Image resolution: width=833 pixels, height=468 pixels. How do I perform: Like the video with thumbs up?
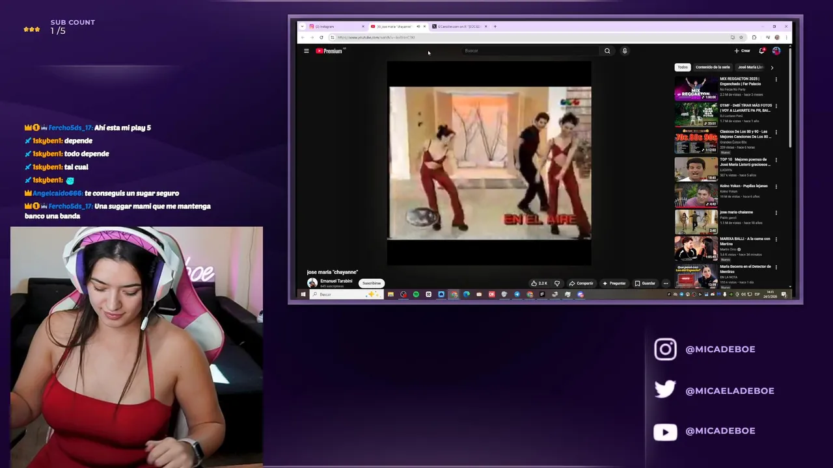pyautogui.click(x=539, y=283)
